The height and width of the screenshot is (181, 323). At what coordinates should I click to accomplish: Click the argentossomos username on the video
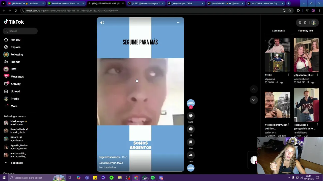point(109,157)
